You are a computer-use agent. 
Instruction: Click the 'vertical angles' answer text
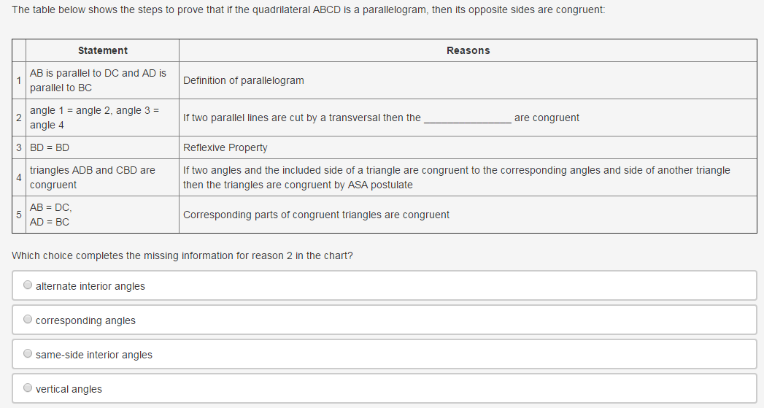(69, 389)
